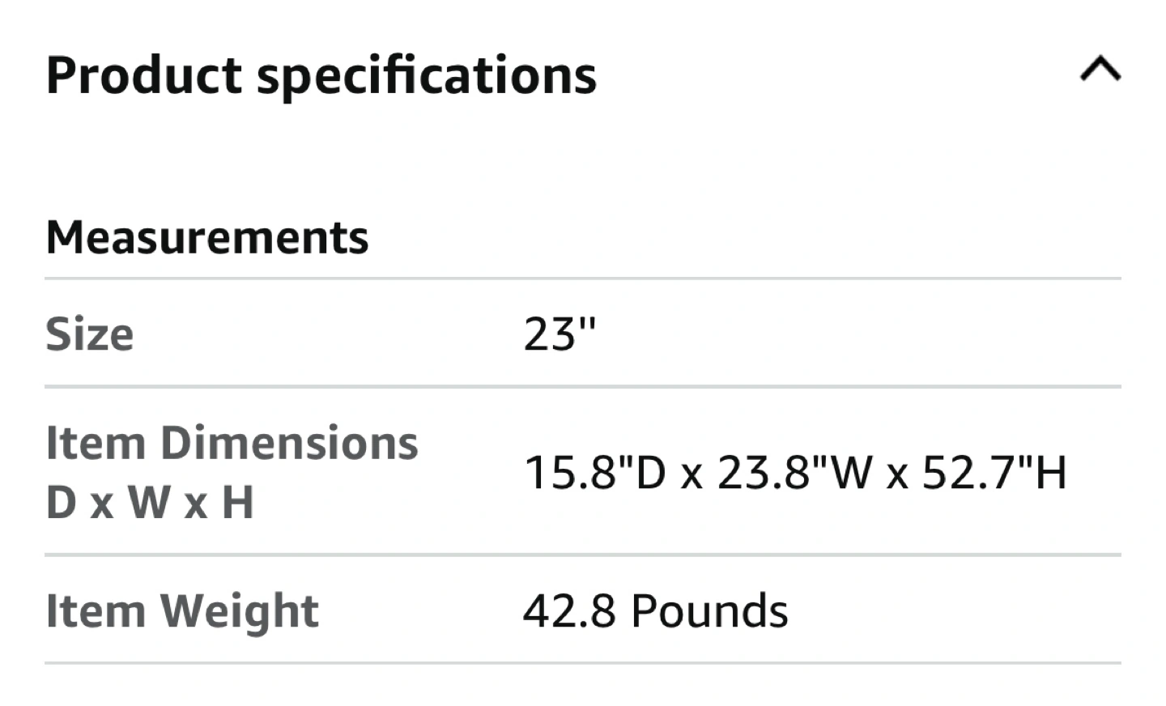Click the second "x" between 23.8"W and 52.7"H
Screen dimensions: 1166x706
point(897,475)
